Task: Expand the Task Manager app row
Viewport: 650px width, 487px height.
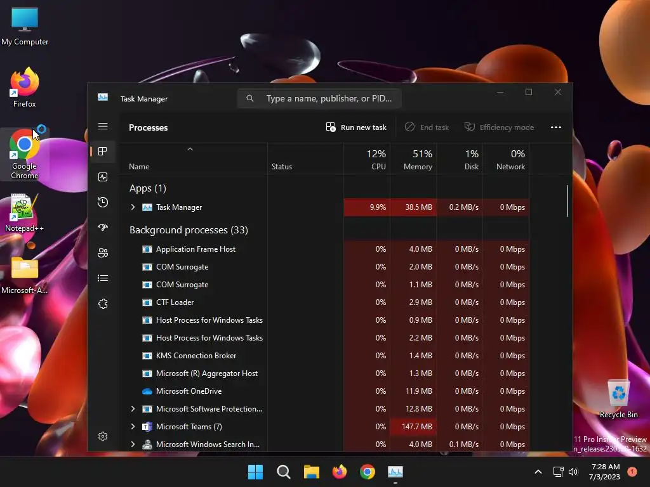Action: click(x=133, y=207)
